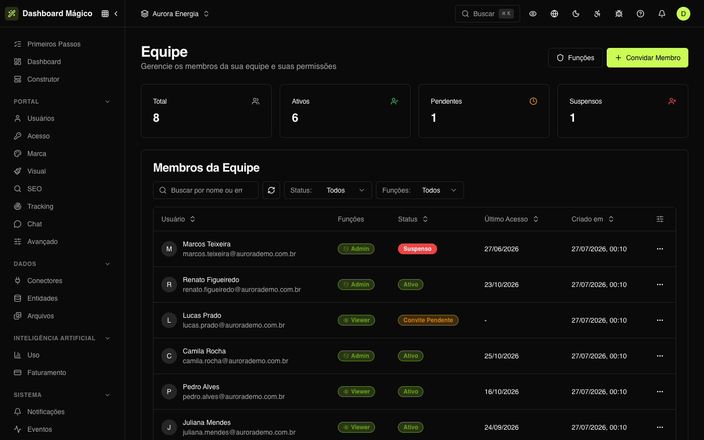704x440 pixels.
Task: Open row actions for Marcos Teixeira
Action: point(660,249)
